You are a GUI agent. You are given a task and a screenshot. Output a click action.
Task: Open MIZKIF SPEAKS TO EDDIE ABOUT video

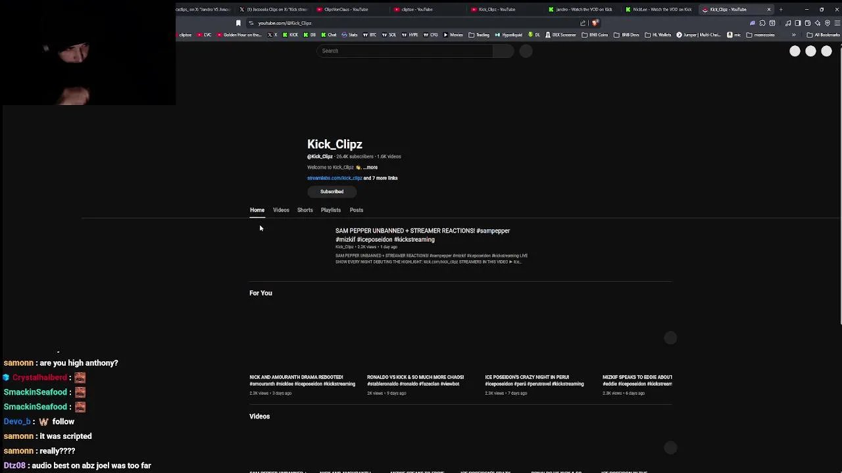tap(637, 380)
